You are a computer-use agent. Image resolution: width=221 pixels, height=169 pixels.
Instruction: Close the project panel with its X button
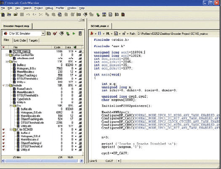pos(83,20)
